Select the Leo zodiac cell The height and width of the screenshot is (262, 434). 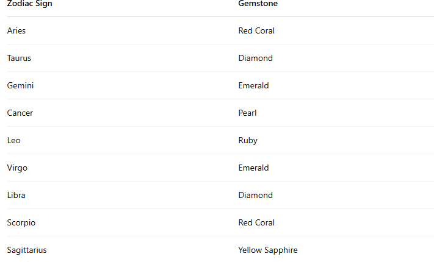click(13, 140)
